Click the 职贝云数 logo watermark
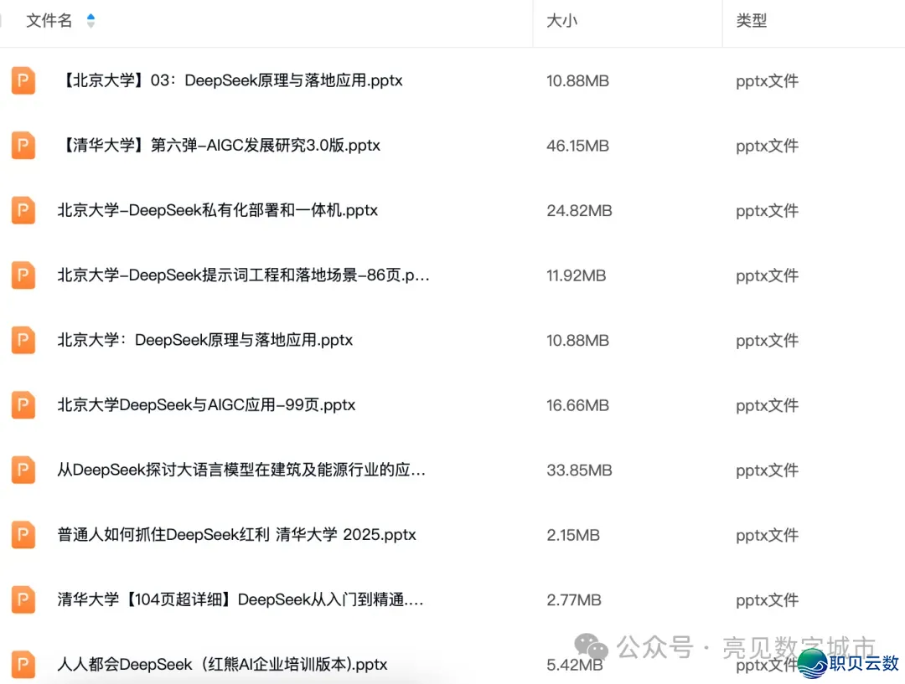 [x=848, y=663]
